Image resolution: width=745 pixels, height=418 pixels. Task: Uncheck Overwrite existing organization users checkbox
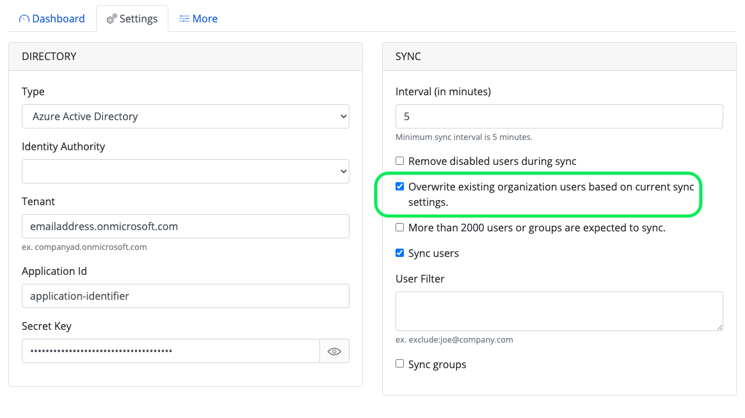click(x=399, y=187)
